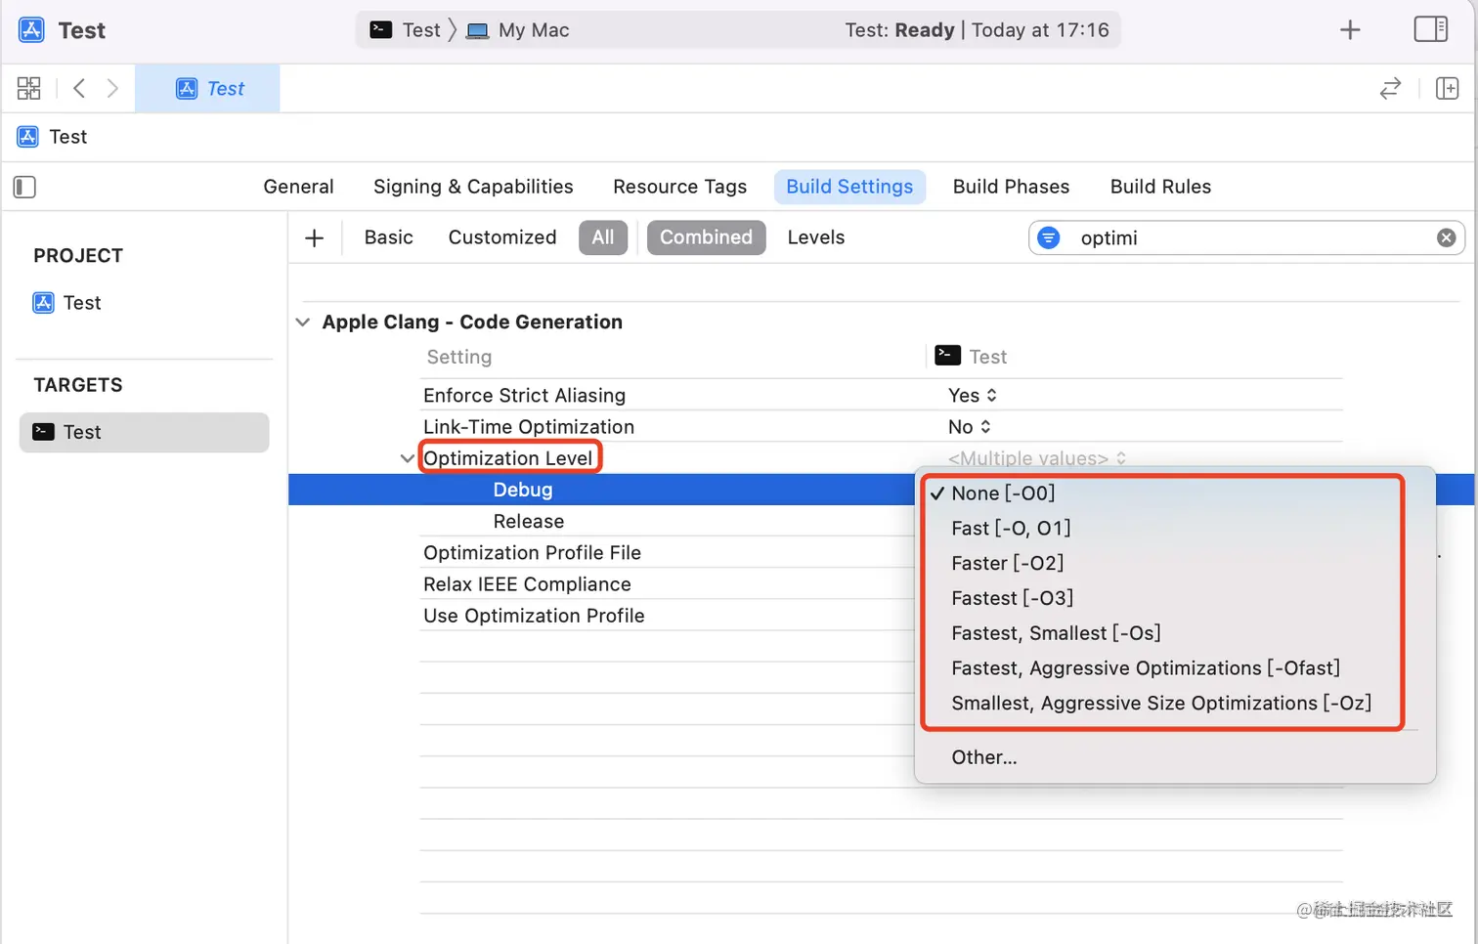
Task: Change Enforce Strict Aliasing Yes value
Action: coord(973,396)
